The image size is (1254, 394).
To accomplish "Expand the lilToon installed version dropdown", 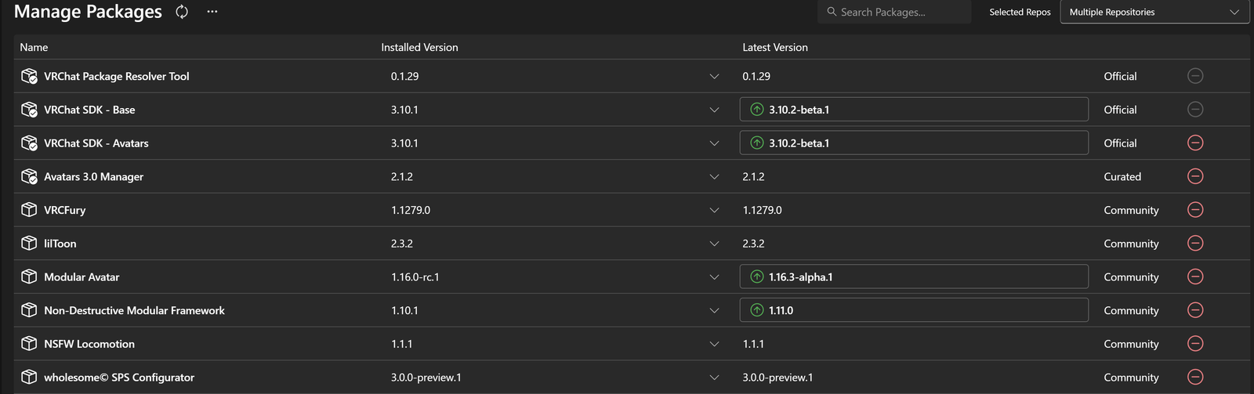I will point(714,244).
